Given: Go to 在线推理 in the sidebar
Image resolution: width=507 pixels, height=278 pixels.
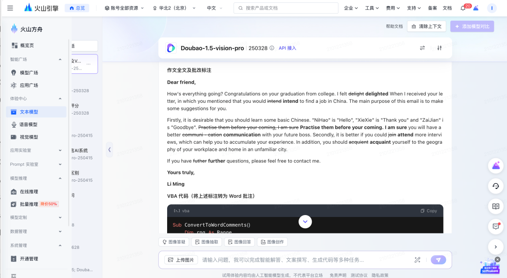Looking at the screenshot, I should (36, 192).
